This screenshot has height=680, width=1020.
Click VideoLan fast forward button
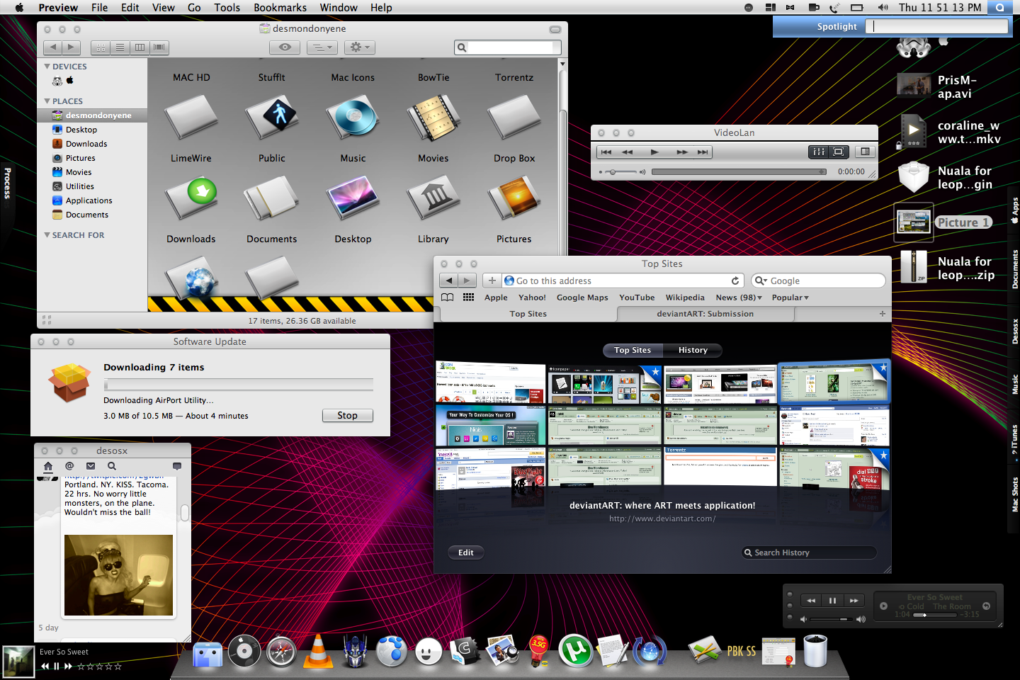tap(681, 152)
